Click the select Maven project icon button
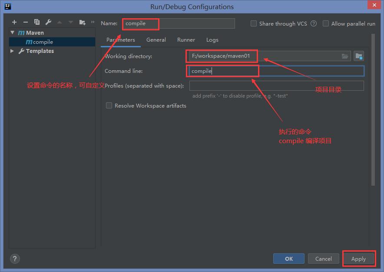Image resolution: width=384 pixels, height=272 pixels. pyautogui.click(x=359, y=56)
